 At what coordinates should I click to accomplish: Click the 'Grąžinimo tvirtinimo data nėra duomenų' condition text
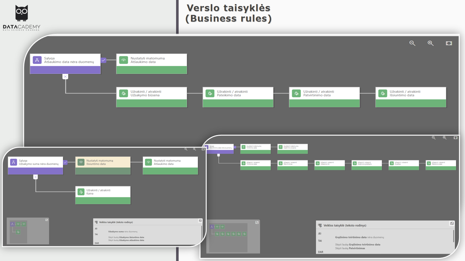tap(359, 237)
